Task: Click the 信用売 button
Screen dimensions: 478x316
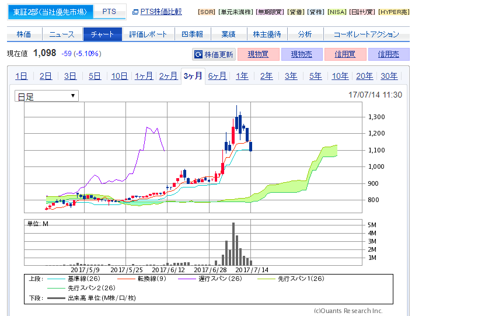Action: [x=389, y=54]
